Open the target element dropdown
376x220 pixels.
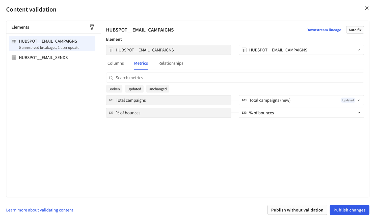359,50
